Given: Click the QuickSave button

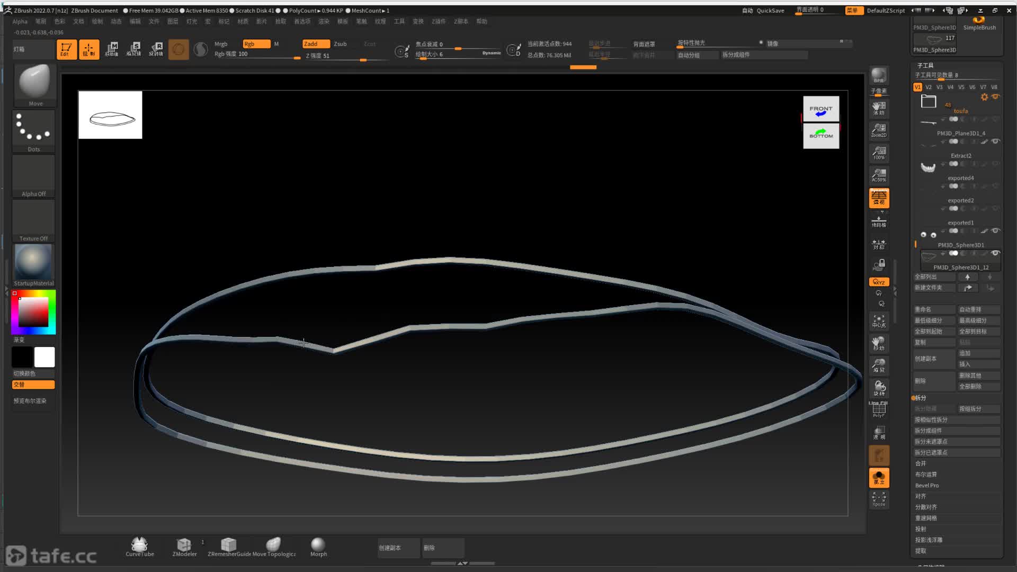Looking at the screenshot, I should click(770, 11).
